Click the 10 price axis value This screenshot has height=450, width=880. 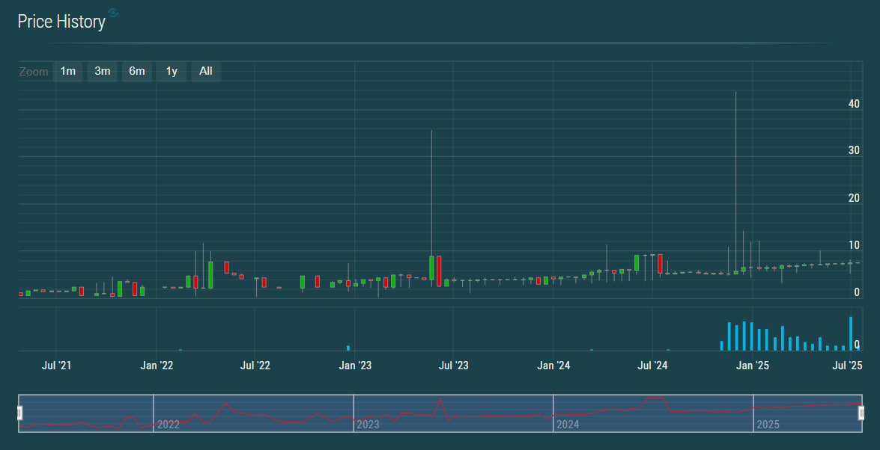[855, 245]
